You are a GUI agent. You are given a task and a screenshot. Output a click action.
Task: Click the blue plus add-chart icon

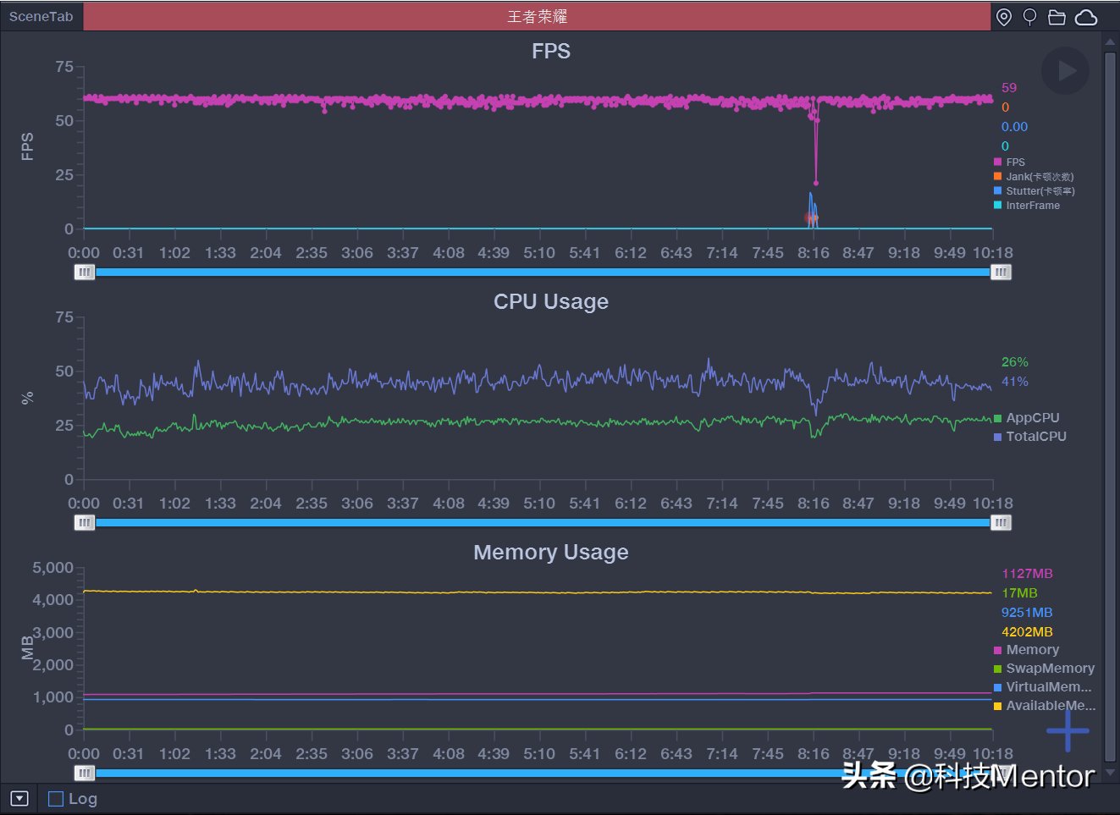tap(1068, 730)
